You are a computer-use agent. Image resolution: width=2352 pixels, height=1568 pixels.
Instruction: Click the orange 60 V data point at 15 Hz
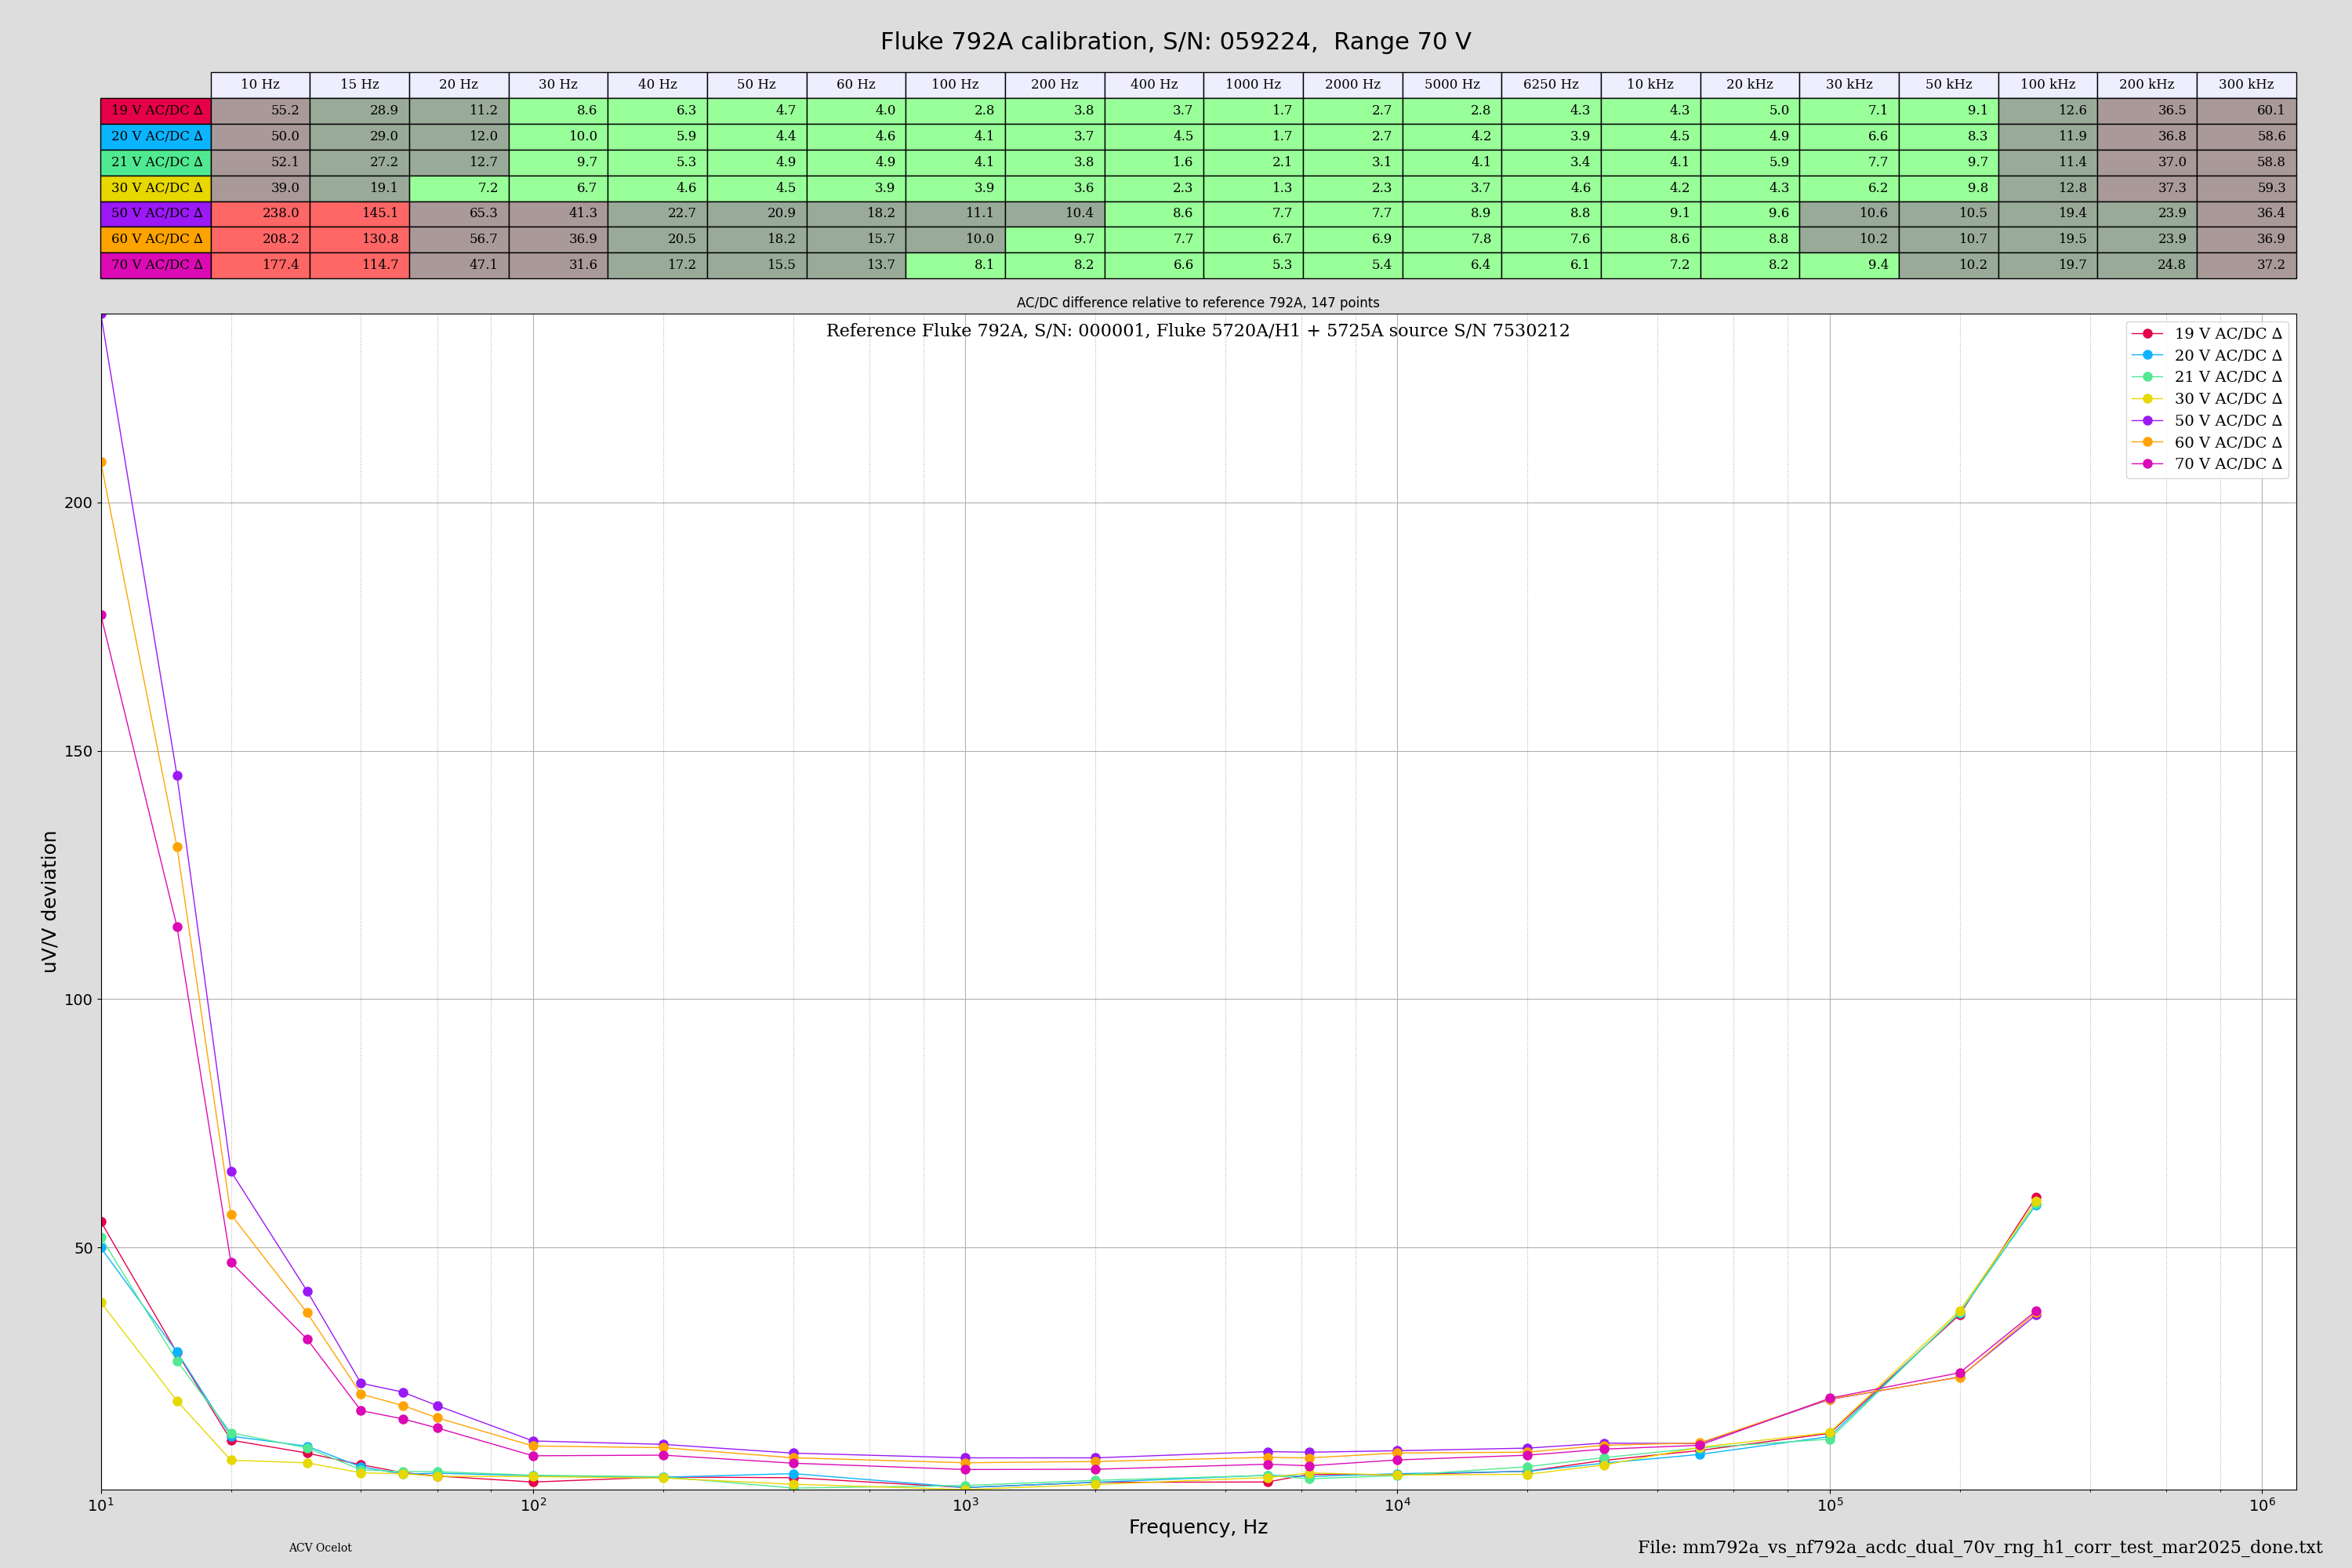(177, 847)
